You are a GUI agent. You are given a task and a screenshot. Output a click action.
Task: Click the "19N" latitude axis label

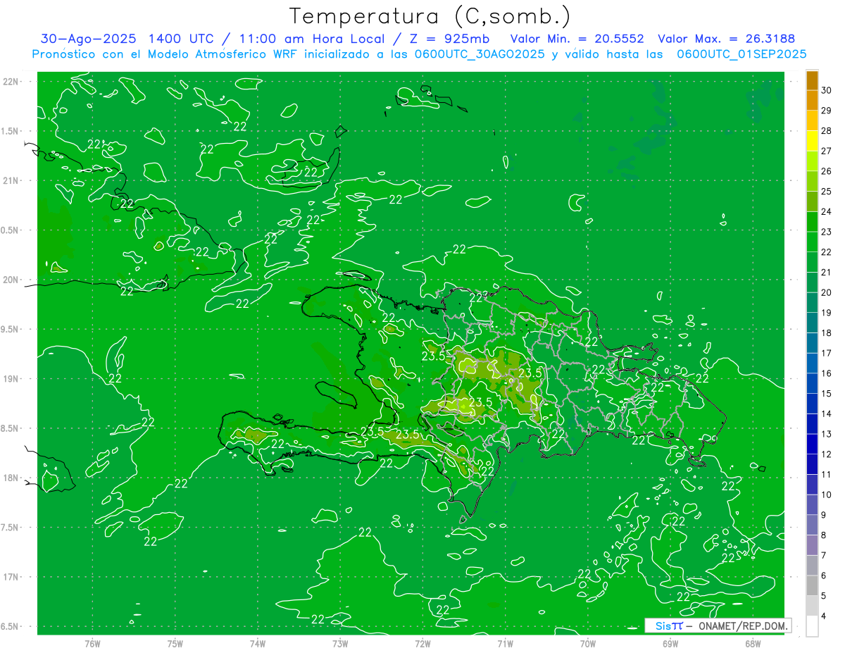tap(11, 378)
